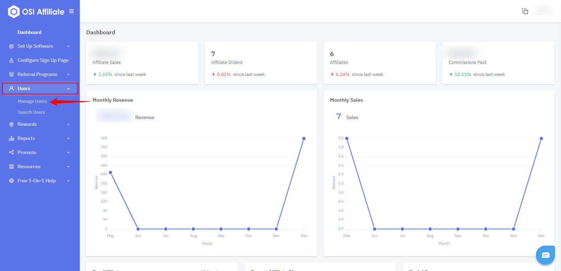Open Manage Users submenu item
561x271 pixels.
[32, 101]
